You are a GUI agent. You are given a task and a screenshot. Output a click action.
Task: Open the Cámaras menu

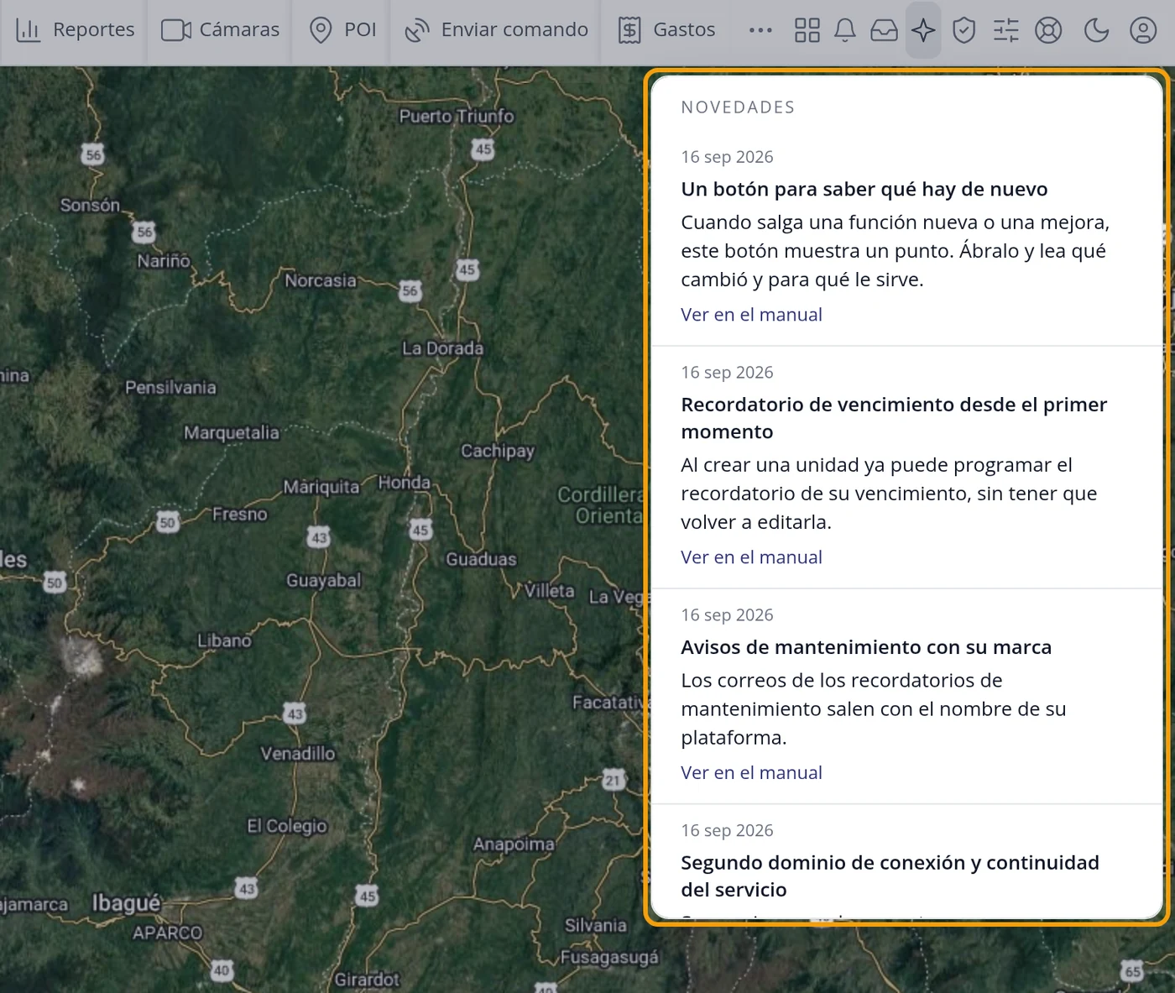pos(220,30)
